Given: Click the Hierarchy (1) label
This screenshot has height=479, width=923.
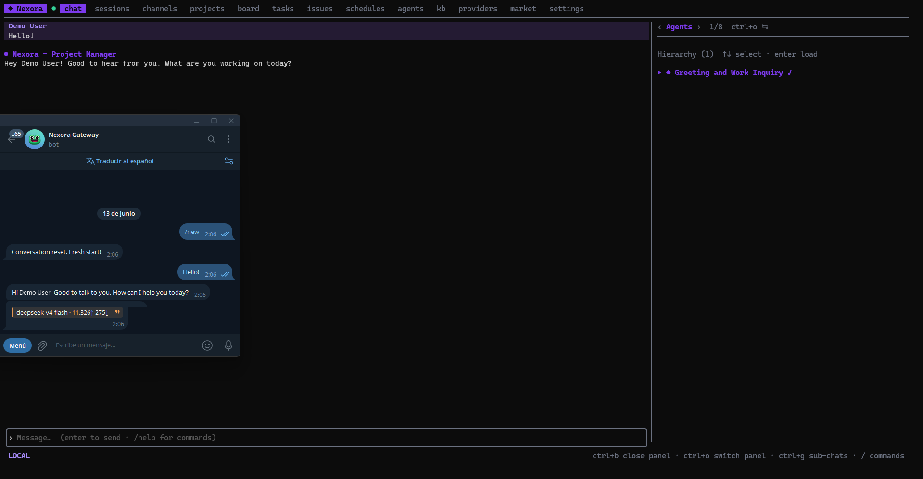Looking at the screenshot, I should [x=685, y=54].
